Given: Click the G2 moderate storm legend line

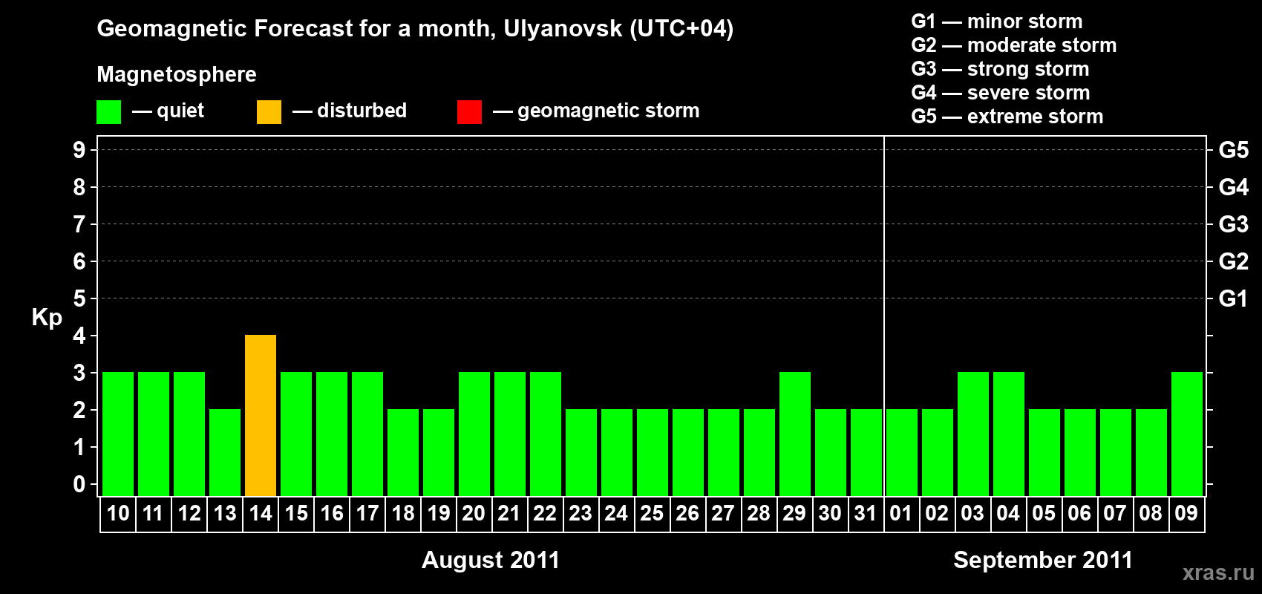Looking at the screenshot, I should pos(1014,45).
